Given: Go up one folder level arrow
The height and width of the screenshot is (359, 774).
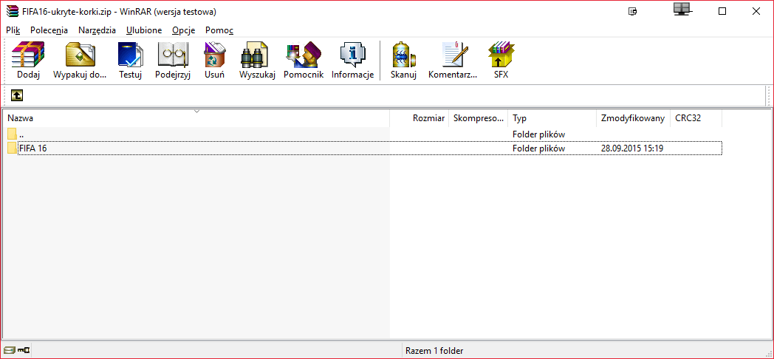Looking at the screenshot, I should 16,95.
